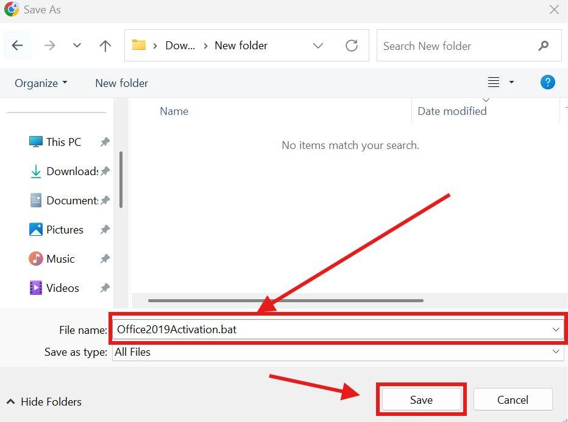Viewport: 568px width, 422px height.
Task: Create a New folder from toolbar
Action: pos(122,83)
